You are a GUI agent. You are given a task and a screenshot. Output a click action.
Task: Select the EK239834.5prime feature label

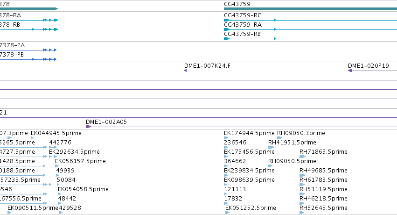(249, 171)
